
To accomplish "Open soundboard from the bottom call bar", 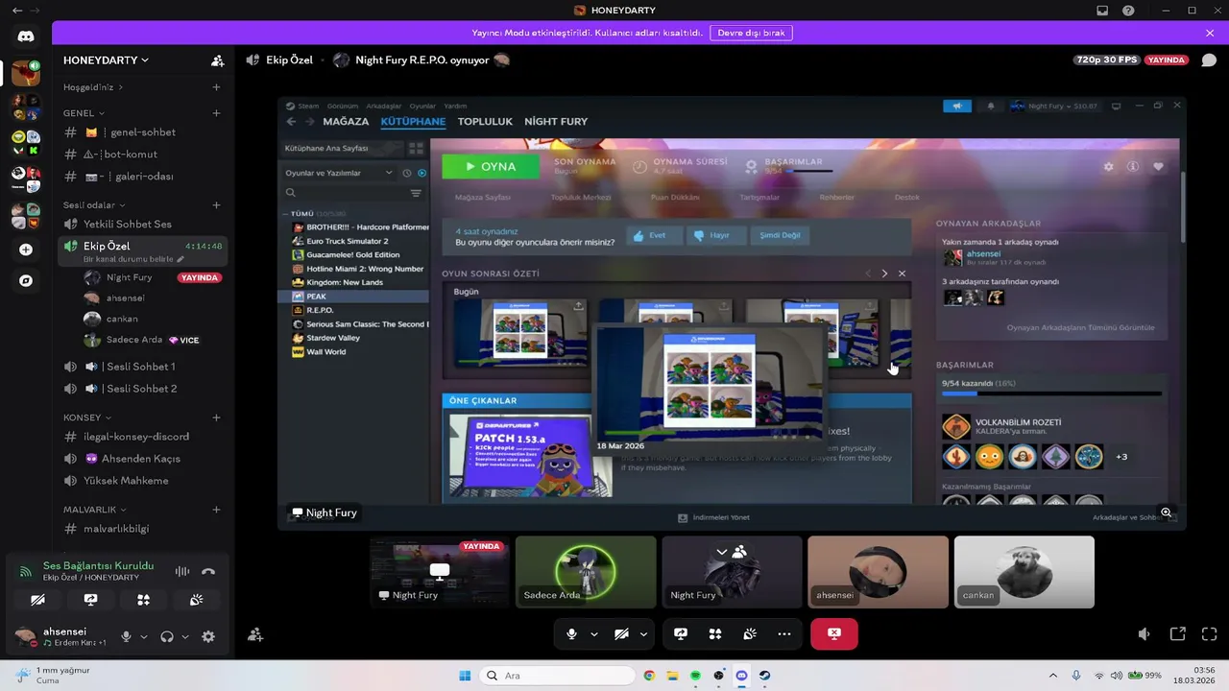I will (x=750, y=634).
